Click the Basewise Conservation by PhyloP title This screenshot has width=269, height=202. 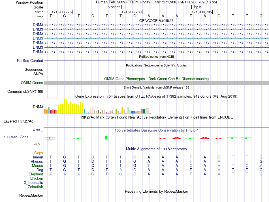(156, 130)
